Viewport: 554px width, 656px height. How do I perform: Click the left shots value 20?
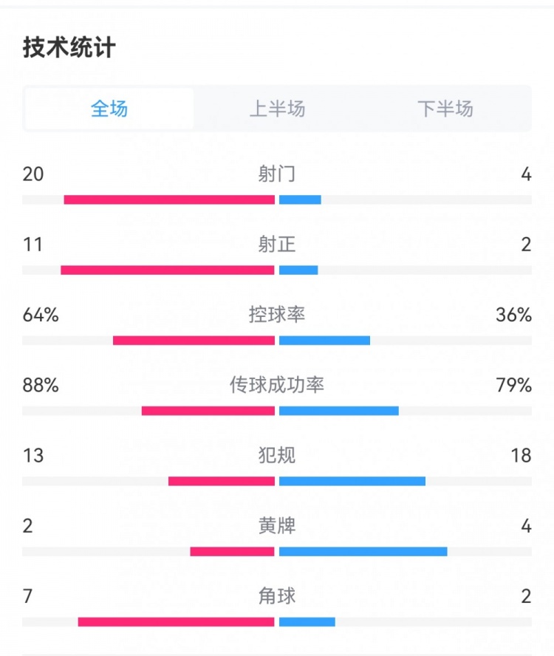[x=33, y=174]
